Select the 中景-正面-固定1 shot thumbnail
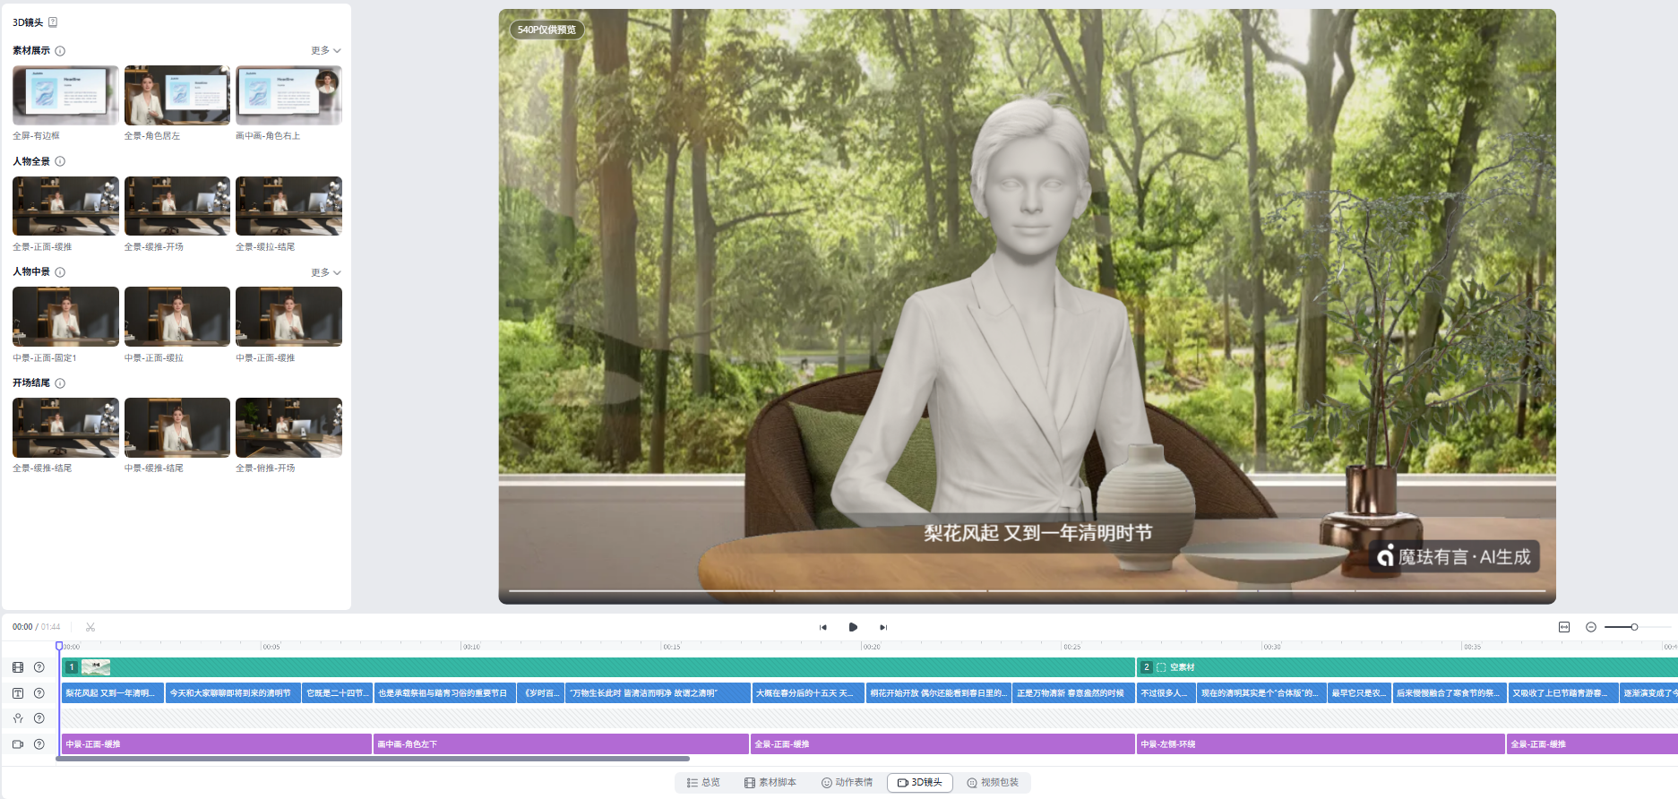 point(65,316)
